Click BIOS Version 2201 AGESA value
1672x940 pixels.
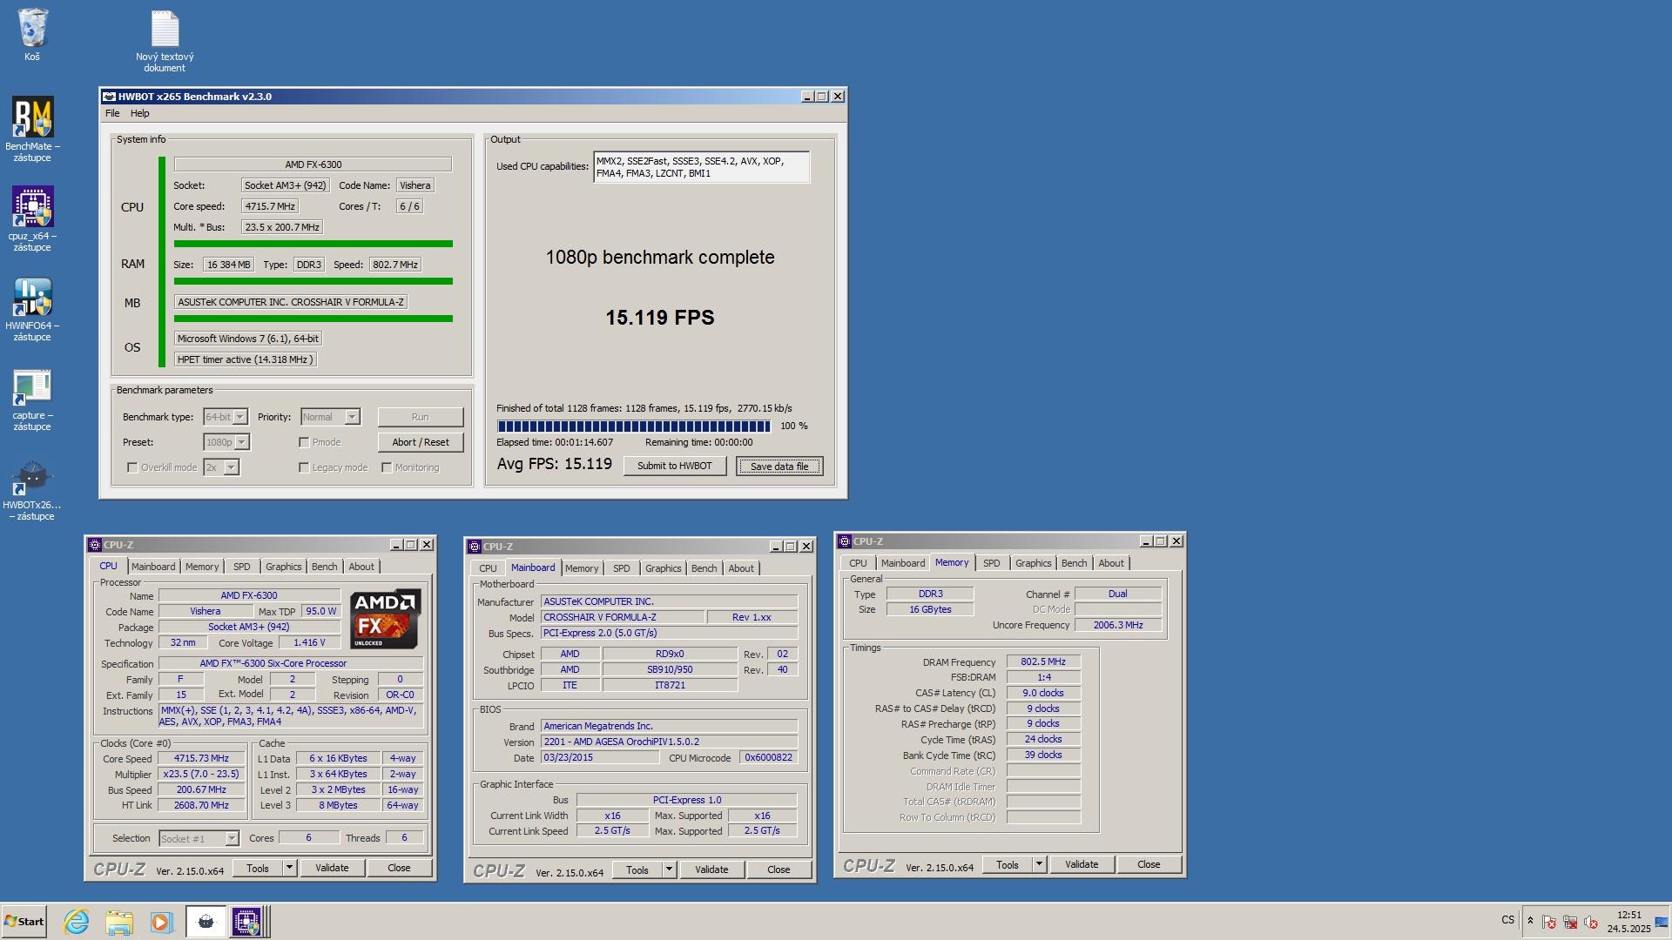pyautogui.click(x=669, y=742)
